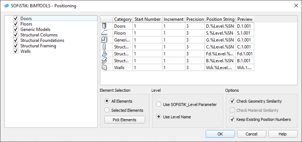Click Walls Precision cell
This screenshot has width=302, height=142.
pos(195,68)
